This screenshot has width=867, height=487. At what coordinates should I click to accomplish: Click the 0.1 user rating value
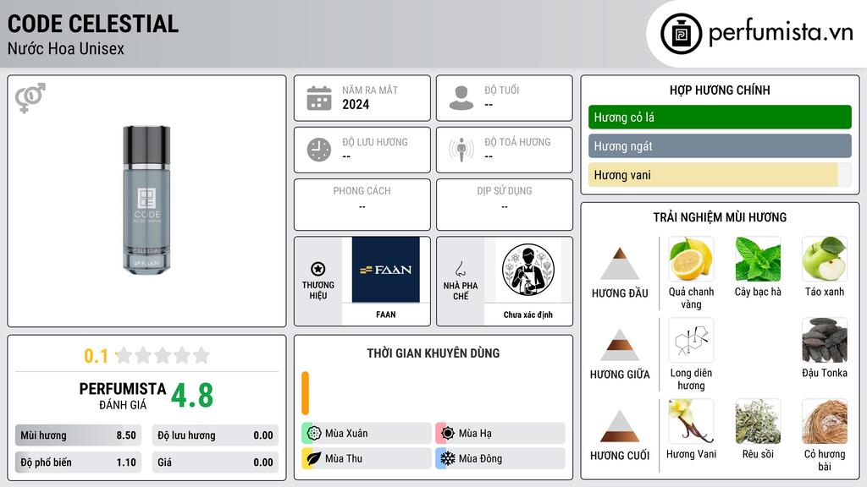97,356
